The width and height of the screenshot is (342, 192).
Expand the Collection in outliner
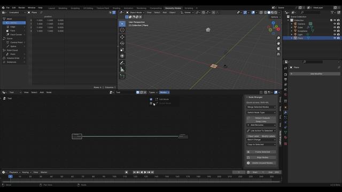(289, 20)
